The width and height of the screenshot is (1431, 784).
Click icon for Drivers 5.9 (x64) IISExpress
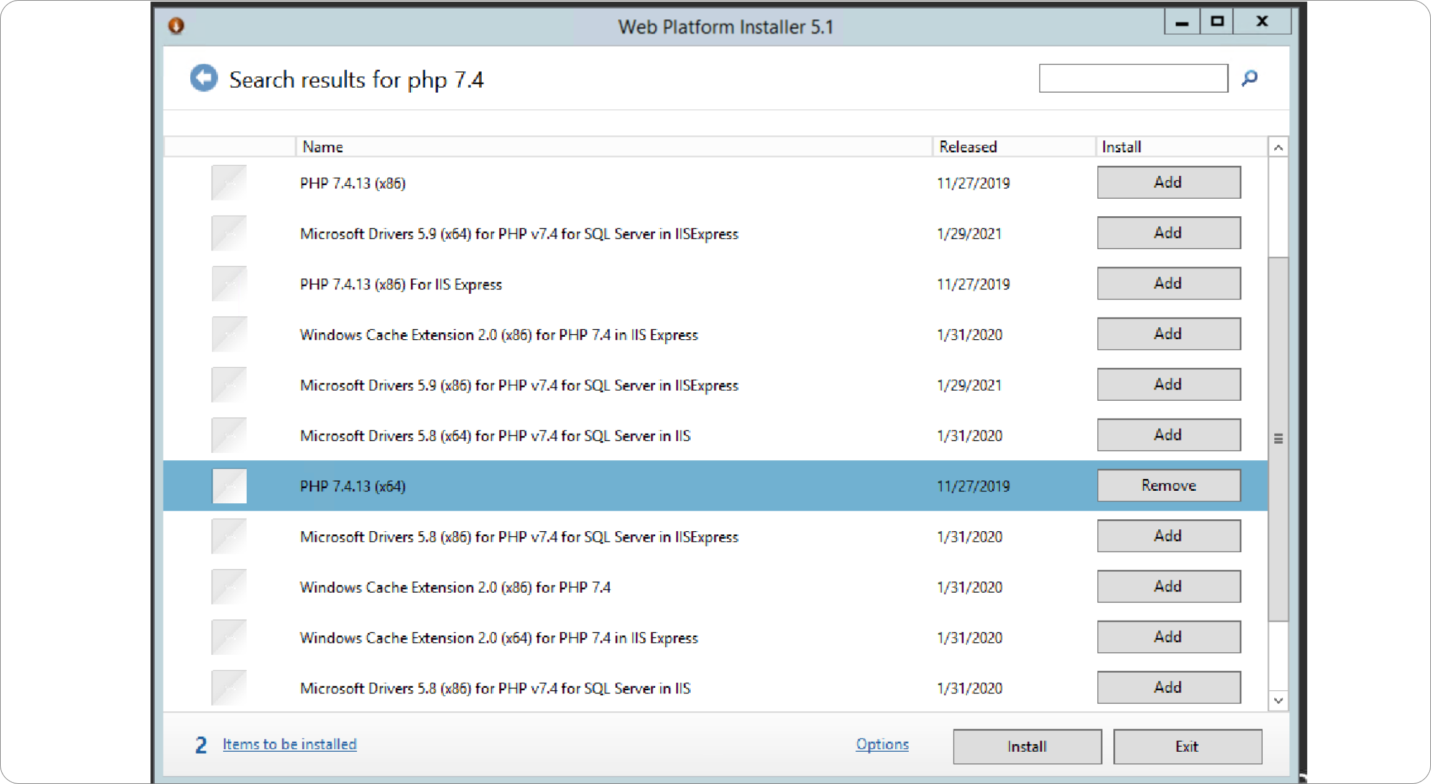point(229,233)
